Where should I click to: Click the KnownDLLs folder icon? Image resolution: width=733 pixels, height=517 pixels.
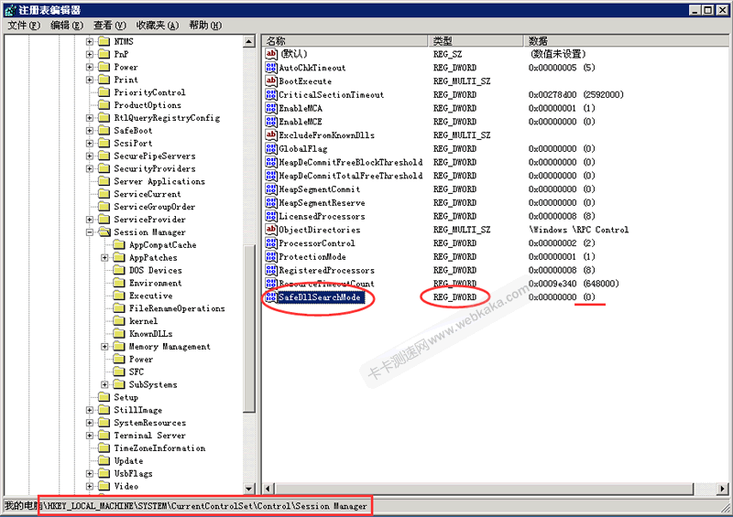point(119,334)
